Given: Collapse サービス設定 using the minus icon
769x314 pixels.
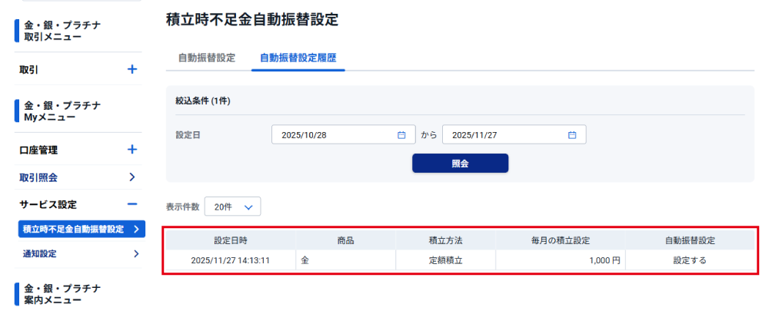Looking at the screenshot, I should [131, 204].
